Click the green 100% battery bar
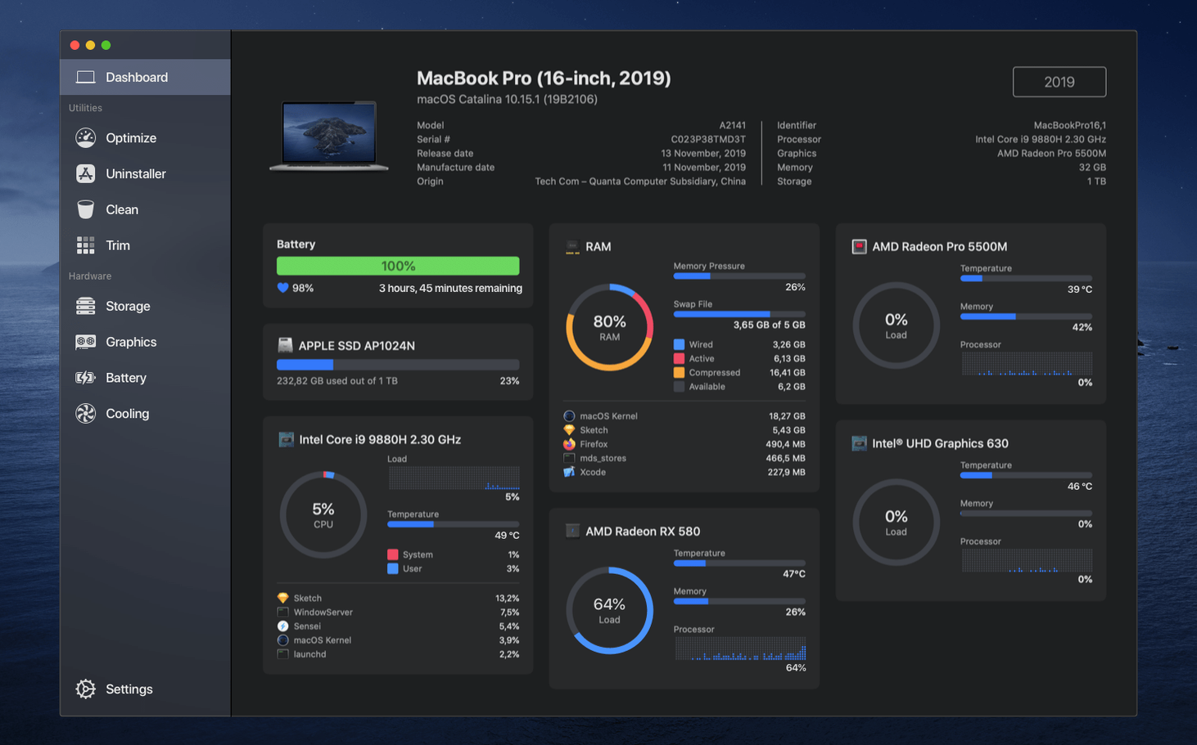 pyautogui.click(x=398, y=266)
